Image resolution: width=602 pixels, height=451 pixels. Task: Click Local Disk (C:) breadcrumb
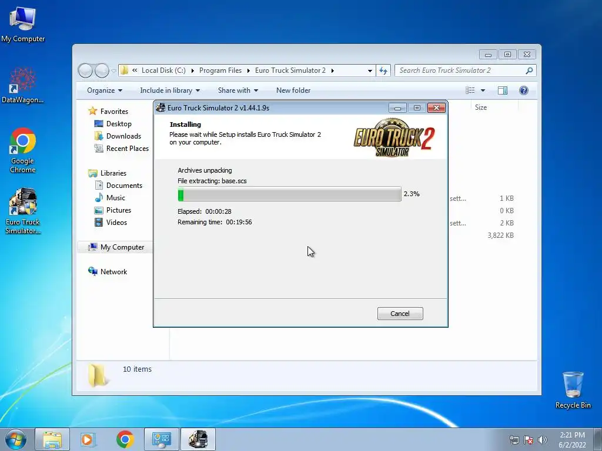[163, 70]
